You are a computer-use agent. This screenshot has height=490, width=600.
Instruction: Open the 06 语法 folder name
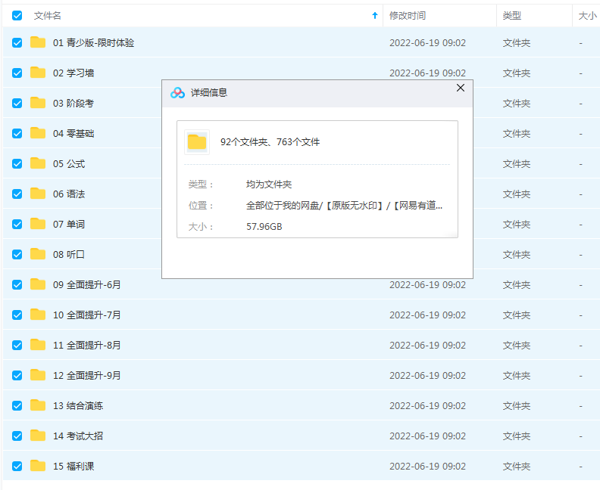pyautogui.click(x=69, y=194)
